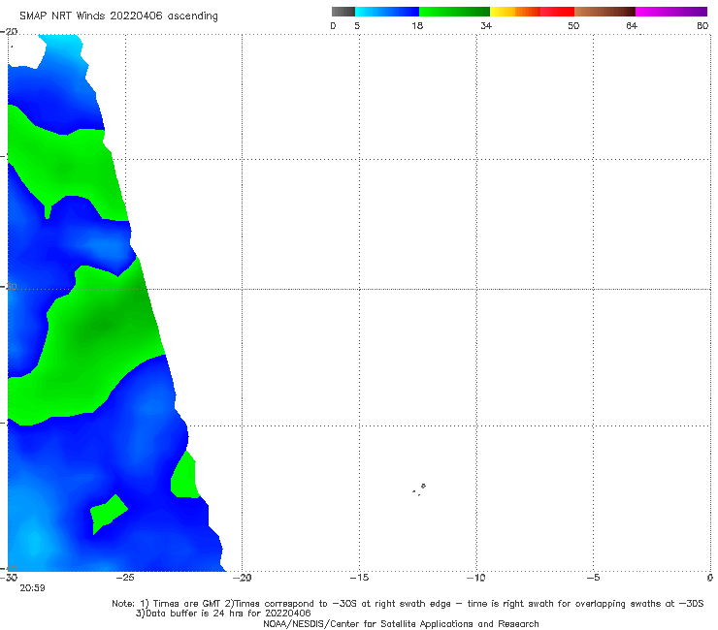This screenshot has height=630, width=718.
Task: Click the color bar label '18'
Action: (417, 26)
